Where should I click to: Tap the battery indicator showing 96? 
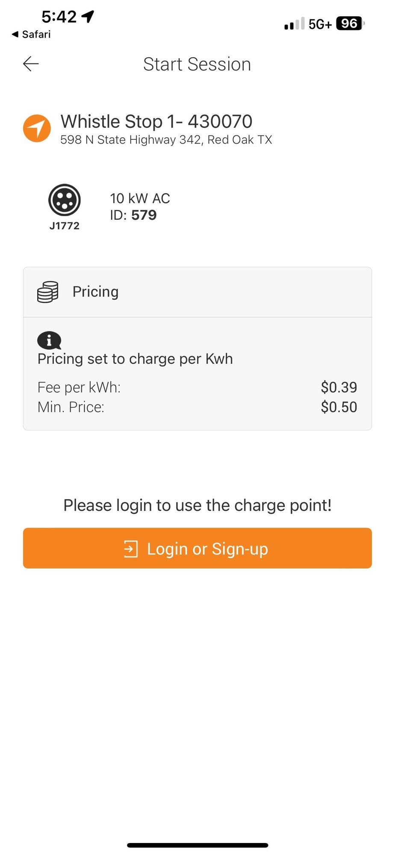point(350,24)
